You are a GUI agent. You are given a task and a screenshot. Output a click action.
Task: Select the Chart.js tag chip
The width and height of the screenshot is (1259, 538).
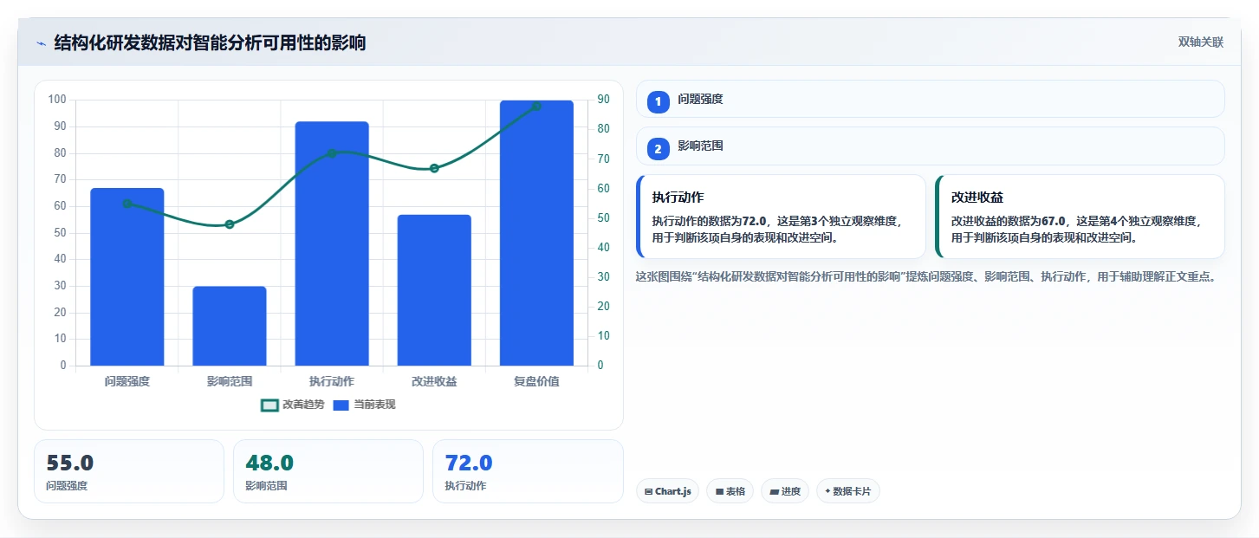coord(667,491)
